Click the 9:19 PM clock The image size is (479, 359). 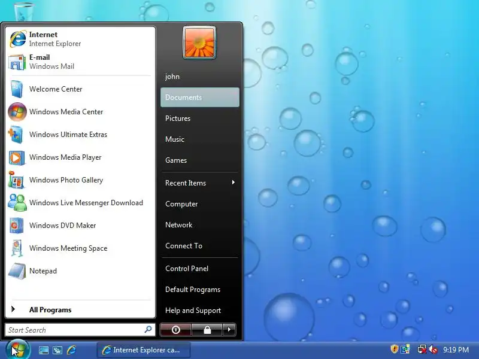(x=456, y=349)
